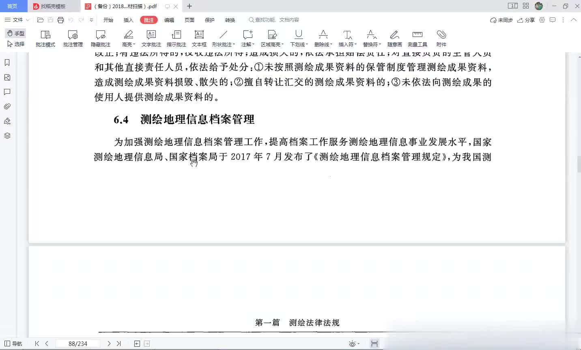Open the bookmark panel in left sidebar
Screen dimensions: 581x350
point(7,63)
